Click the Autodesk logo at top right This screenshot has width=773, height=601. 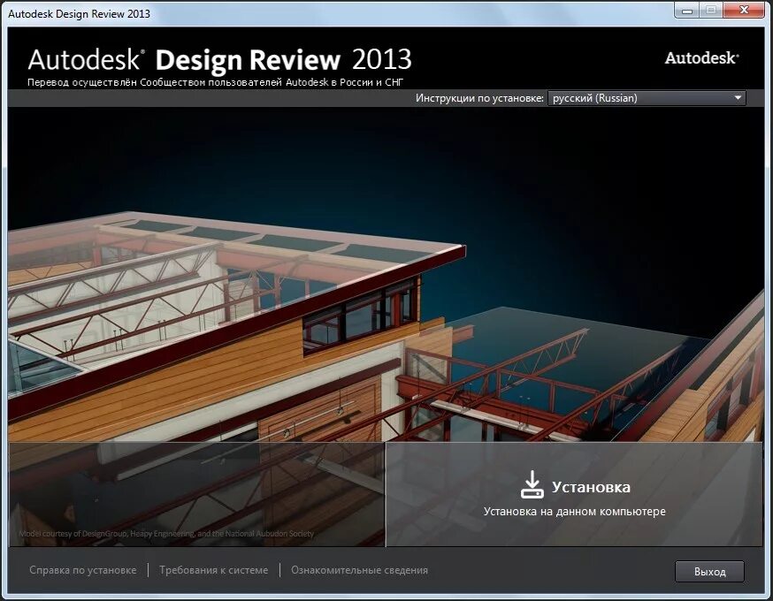click(701, 58)
